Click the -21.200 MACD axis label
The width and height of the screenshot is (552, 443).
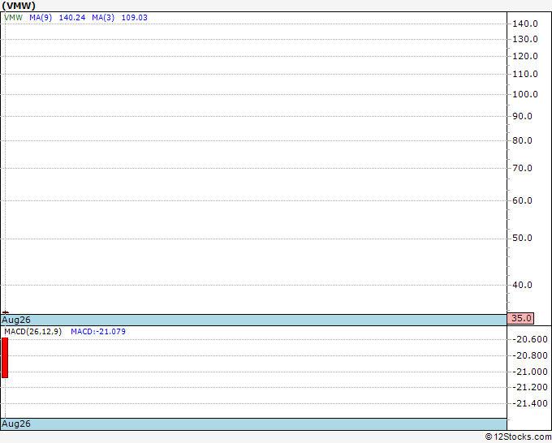[530, 387]
